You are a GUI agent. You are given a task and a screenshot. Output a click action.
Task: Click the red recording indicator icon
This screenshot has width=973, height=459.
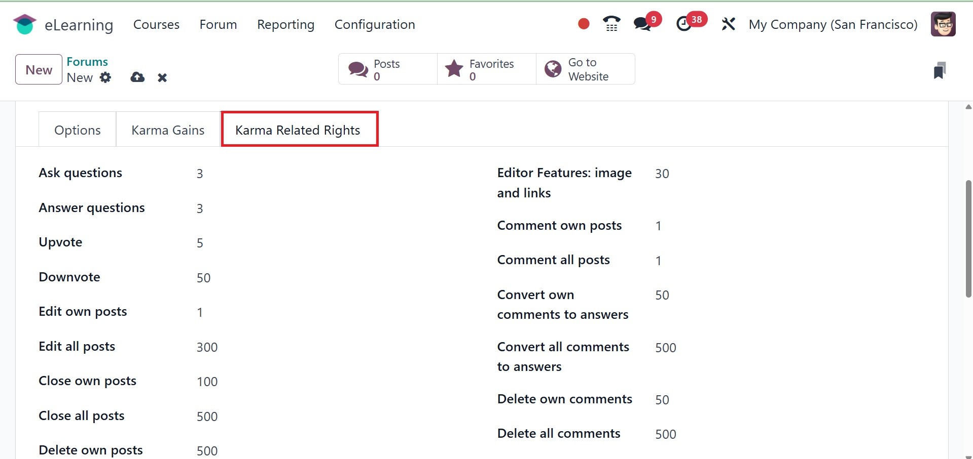click(584, 24)
